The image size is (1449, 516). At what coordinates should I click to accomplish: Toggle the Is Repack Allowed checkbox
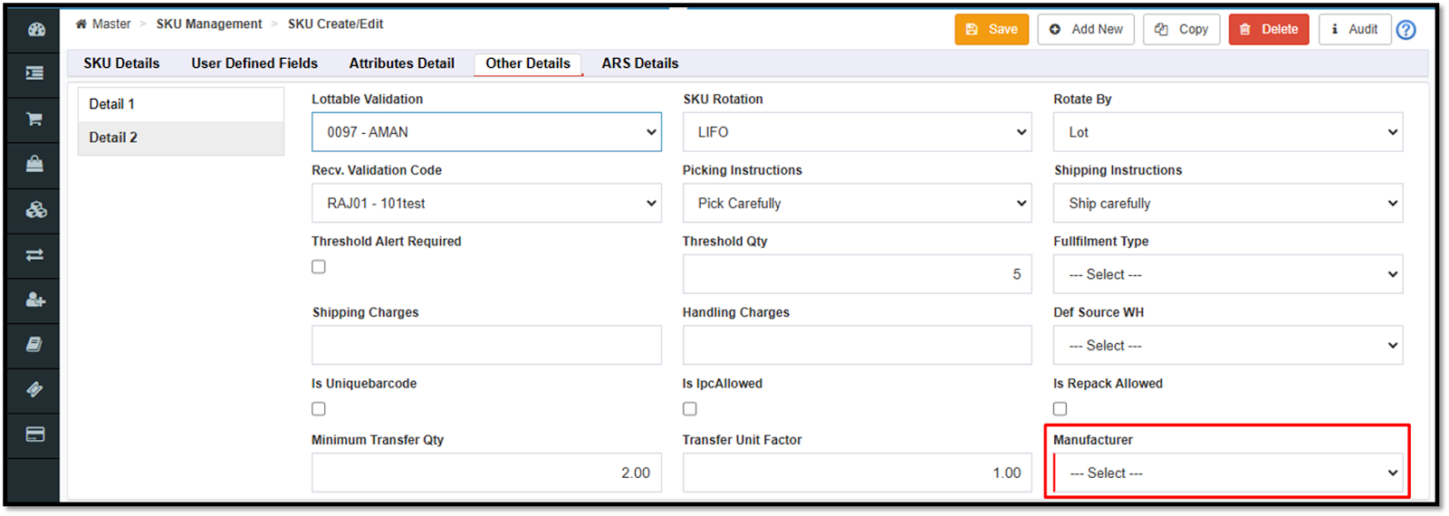coord(1060,409)
